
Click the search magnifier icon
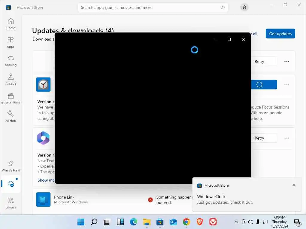point(223,7)
